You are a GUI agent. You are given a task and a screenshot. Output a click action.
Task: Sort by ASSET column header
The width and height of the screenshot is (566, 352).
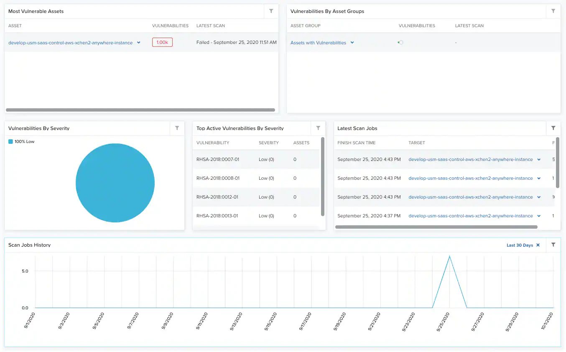point(15,26)
